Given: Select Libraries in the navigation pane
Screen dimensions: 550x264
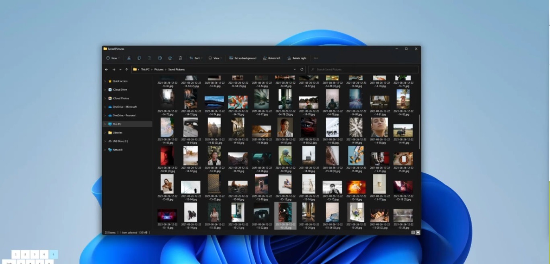Looking at the screenshot, I should click(117, 132).
